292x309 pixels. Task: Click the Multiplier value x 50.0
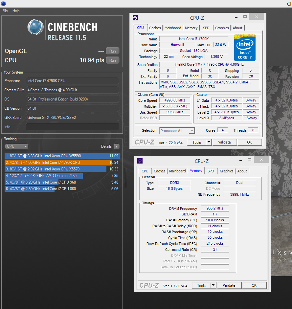pos(175,106)
